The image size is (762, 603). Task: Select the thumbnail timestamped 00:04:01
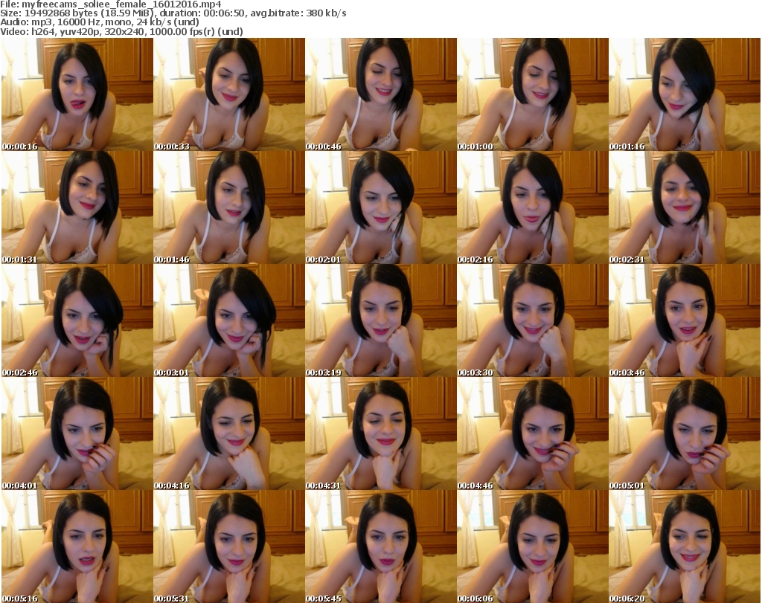point(77,433)
